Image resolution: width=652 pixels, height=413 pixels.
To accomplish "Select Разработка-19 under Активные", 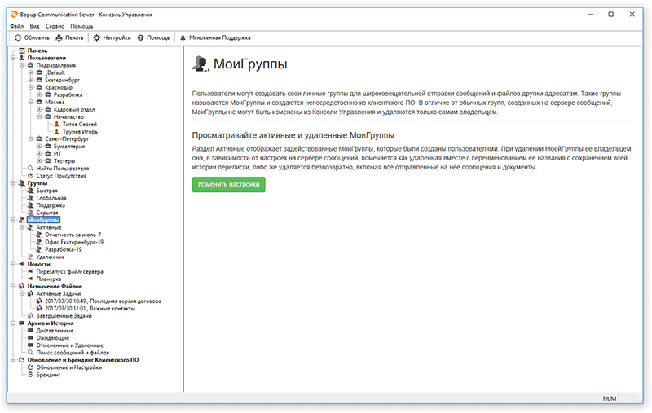I will [x=64, y=250].
